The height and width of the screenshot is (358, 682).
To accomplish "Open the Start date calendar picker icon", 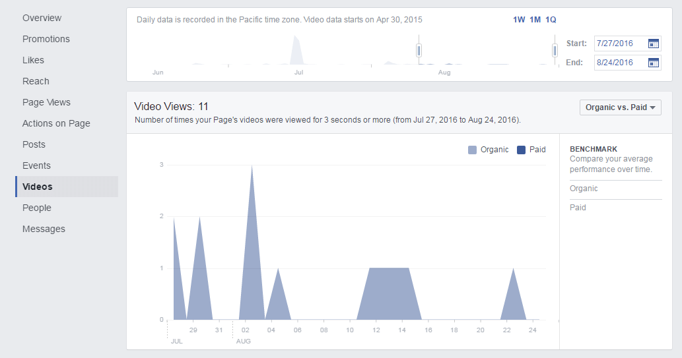I will (653, 44).
